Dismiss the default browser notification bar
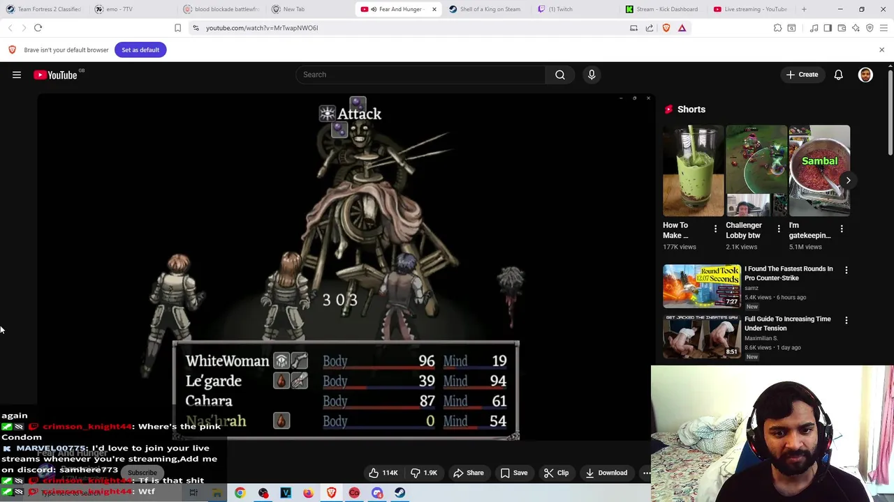This screenshot has width=894, height=502. (881, 50)
